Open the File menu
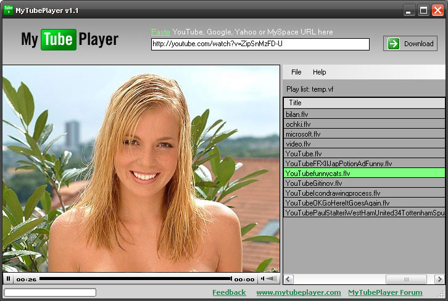 tap(296, 72)
